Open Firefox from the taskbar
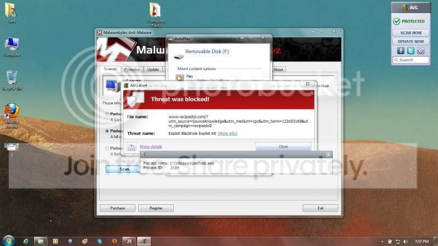 (114, 241)
